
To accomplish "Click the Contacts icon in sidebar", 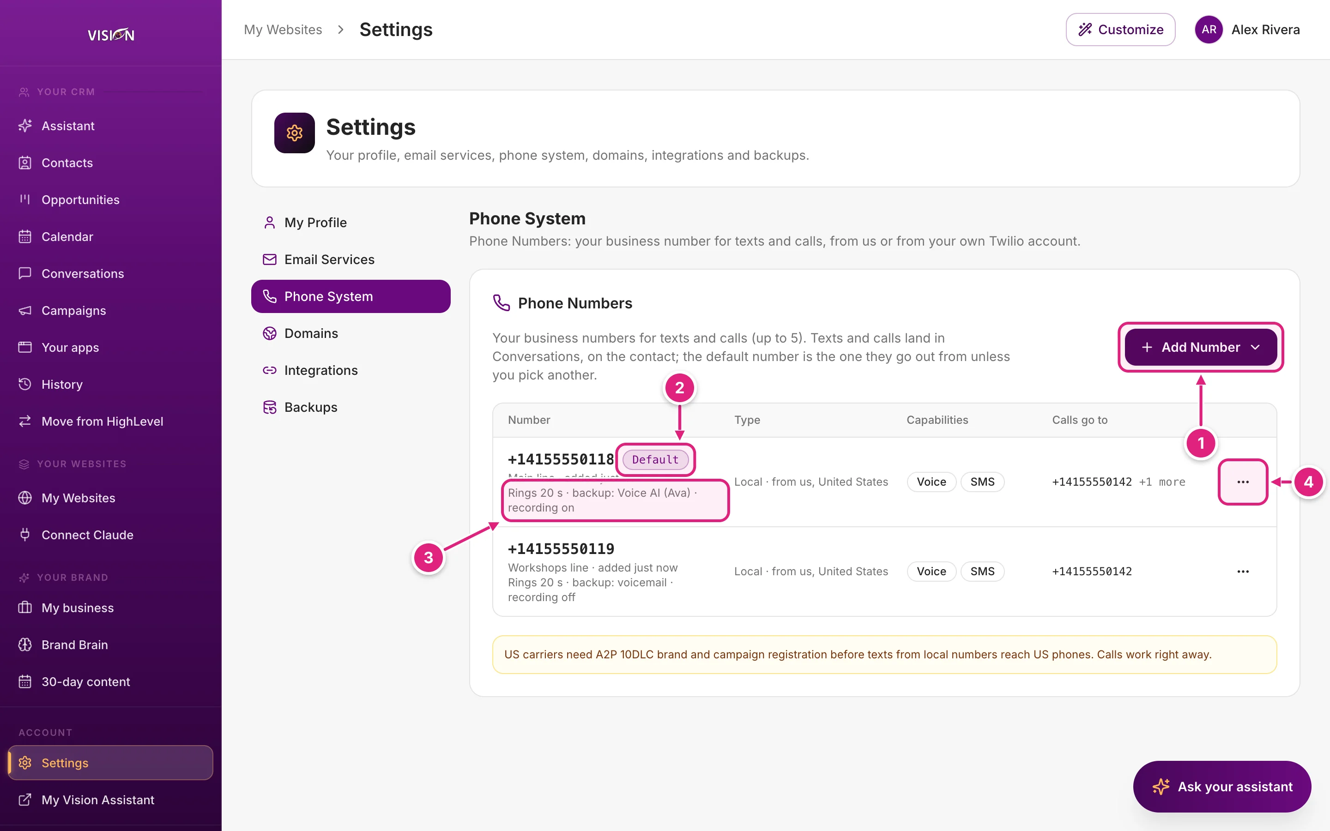I will click(x=25, y=163).
